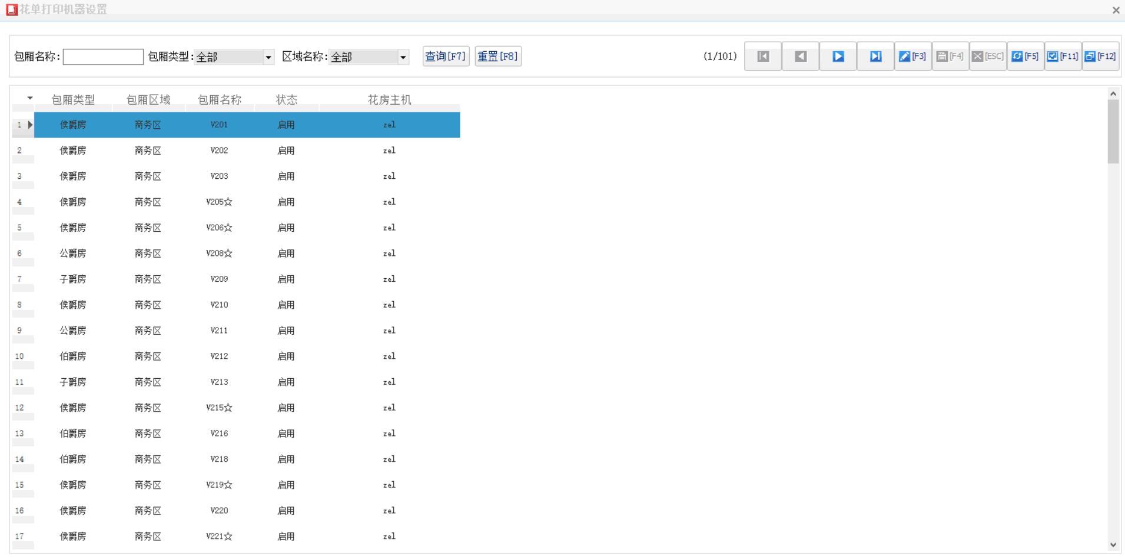Go to first record using first-page button
1125x557 pixels.
click(763, 56)
